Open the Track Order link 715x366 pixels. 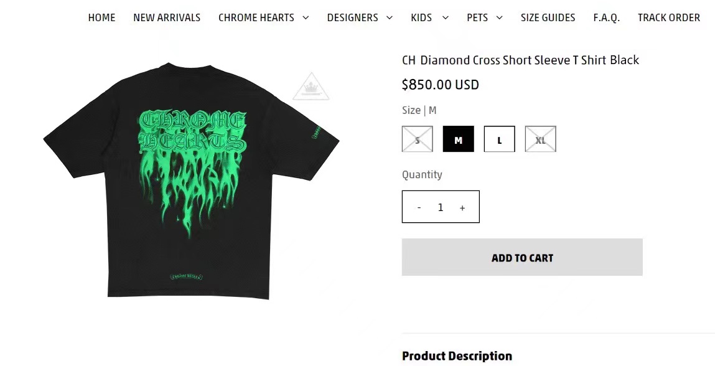(668, 18)
